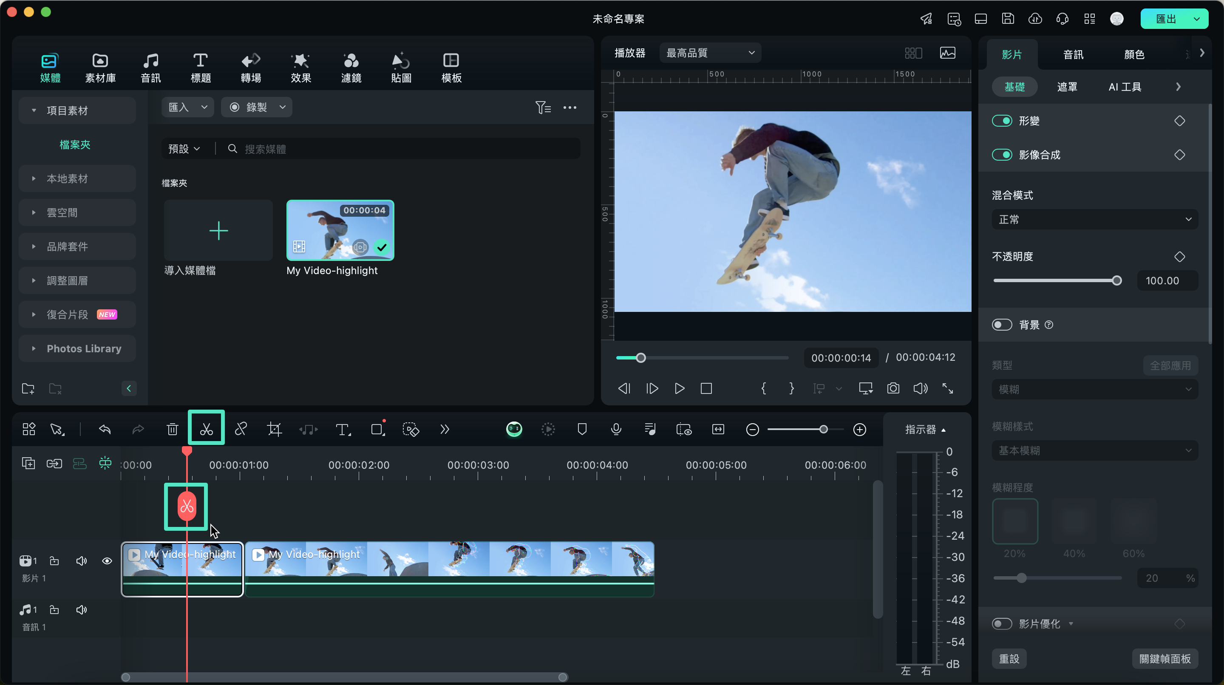The image size is (1224, 685).
Task: Open the 效果 effects tab
Action: coord(301,68)
